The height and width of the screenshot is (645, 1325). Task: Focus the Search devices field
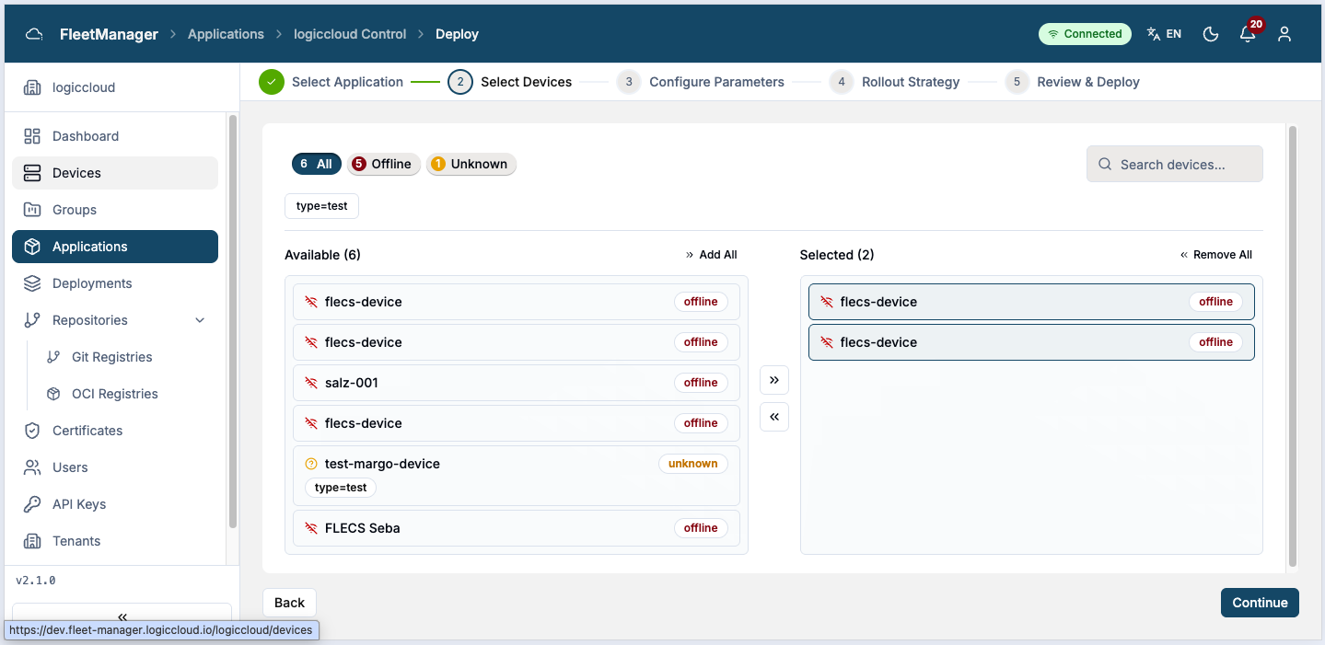pos(1175,164)
